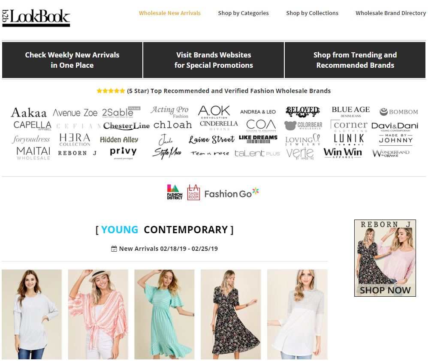Screen dimensions: 428x361
Task: Open the black floral dress product photo
Action: pos(231,314)
